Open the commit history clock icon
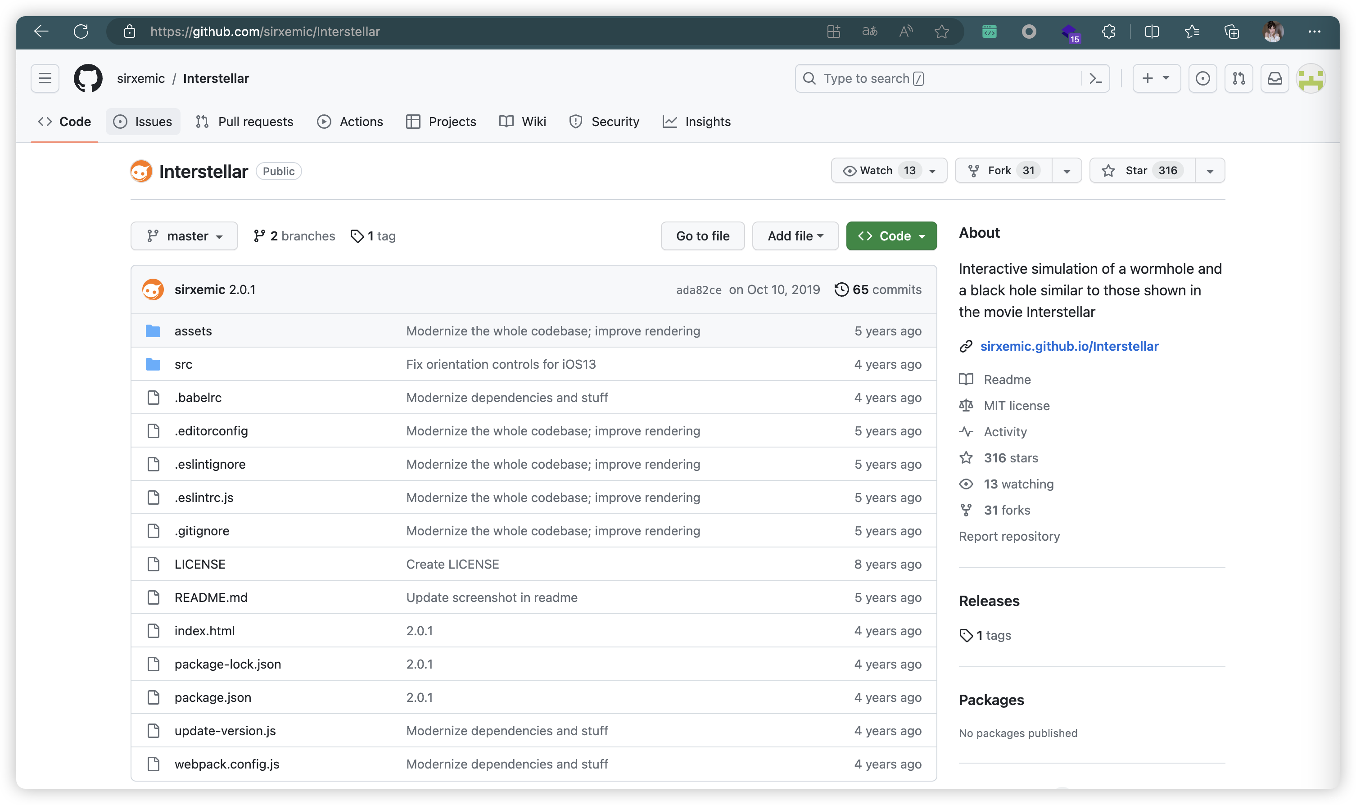The image size is (1356, 805). 841,289
